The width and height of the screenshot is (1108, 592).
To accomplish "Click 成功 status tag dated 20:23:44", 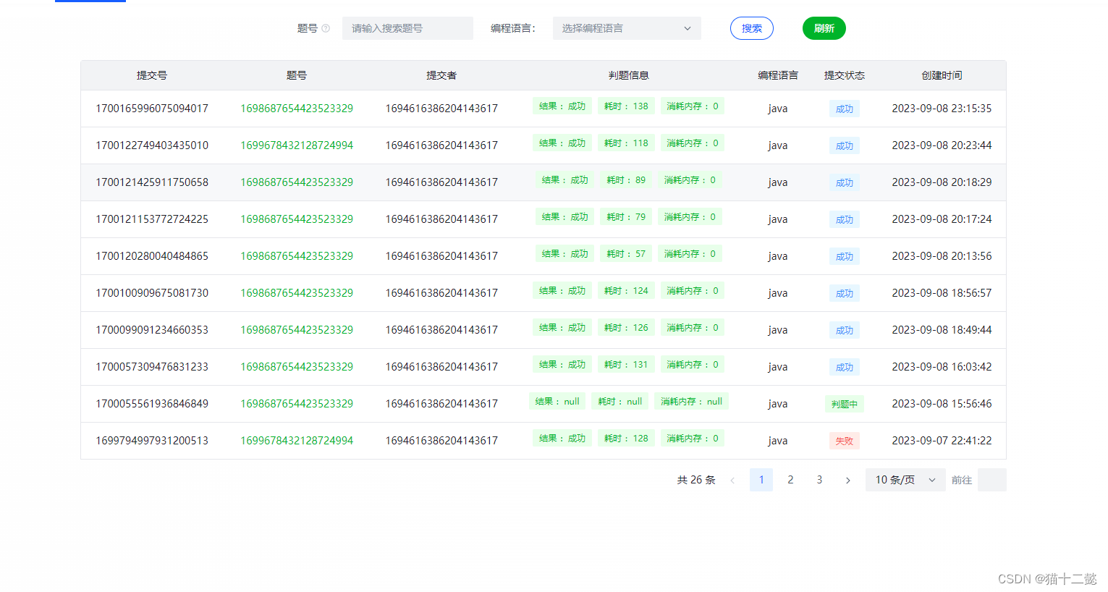I will tap(844, 145).
